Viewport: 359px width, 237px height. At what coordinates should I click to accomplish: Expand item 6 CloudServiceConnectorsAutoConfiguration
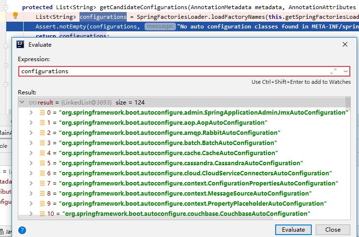coord(31,173)
